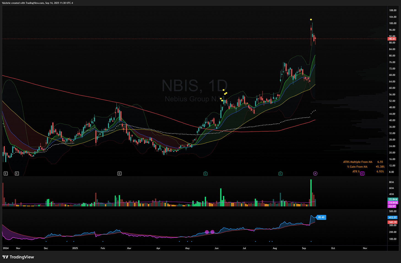Open the green earnings E marker in August
Image resolution: width=401 pixels, height=263 pixels.
coord(280,173)
